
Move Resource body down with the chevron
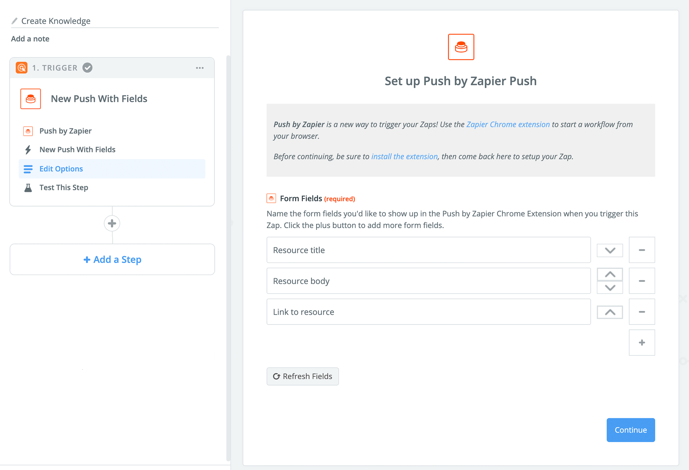point(610,288)
